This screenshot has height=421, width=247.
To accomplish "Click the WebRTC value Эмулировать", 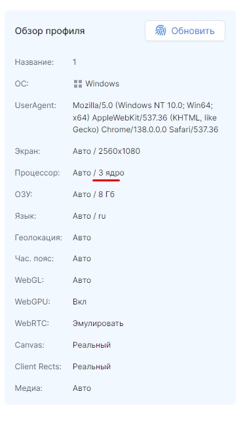I will point(98,323).
